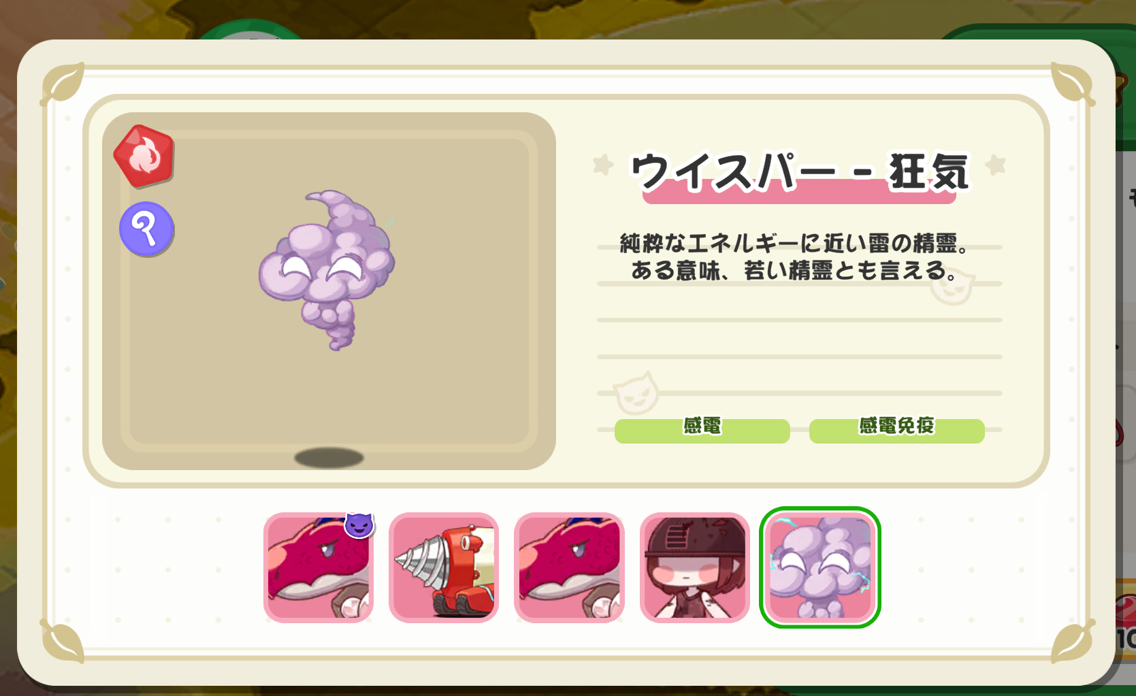Click the faint cat face watermark near skill tags
Screen dimensions: 1136x696
(636, 393)
